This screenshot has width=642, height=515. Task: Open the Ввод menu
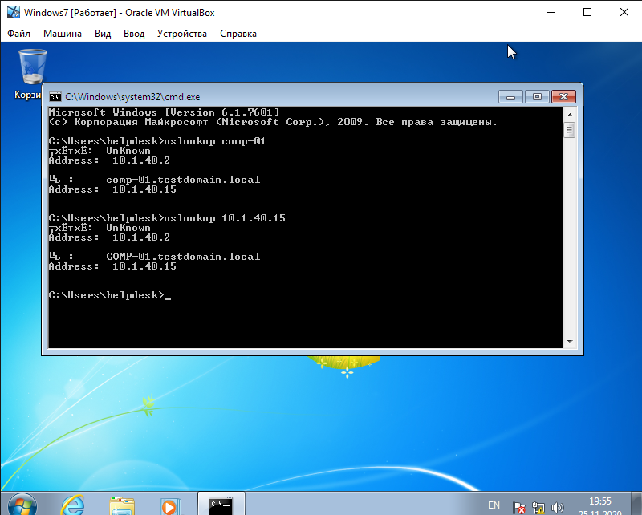[134, 34]
